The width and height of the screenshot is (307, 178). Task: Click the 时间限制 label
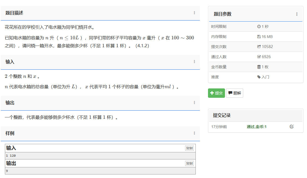(219, 26)
